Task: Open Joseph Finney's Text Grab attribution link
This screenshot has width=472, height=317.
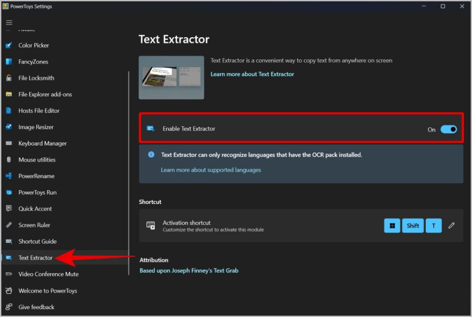Action: (189, 270)
